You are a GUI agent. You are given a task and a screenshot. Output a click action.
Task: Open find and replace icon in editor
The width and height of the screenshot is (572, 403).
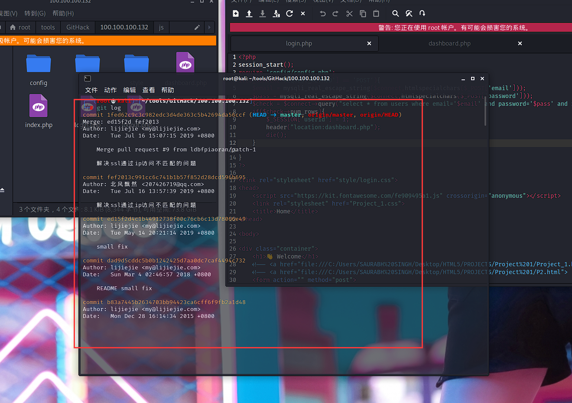coord(409,13)
